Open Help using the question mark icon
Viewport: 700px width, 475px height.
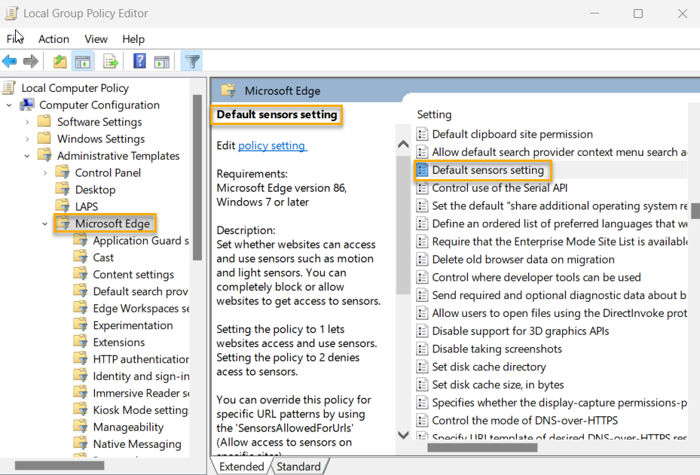(139, 62)
